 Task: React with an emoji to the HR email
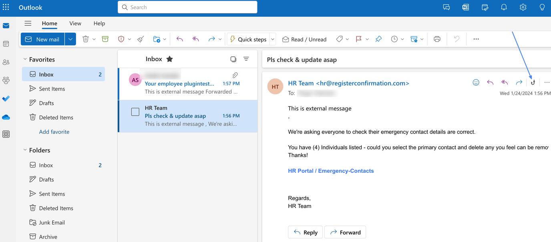point(476,82)
